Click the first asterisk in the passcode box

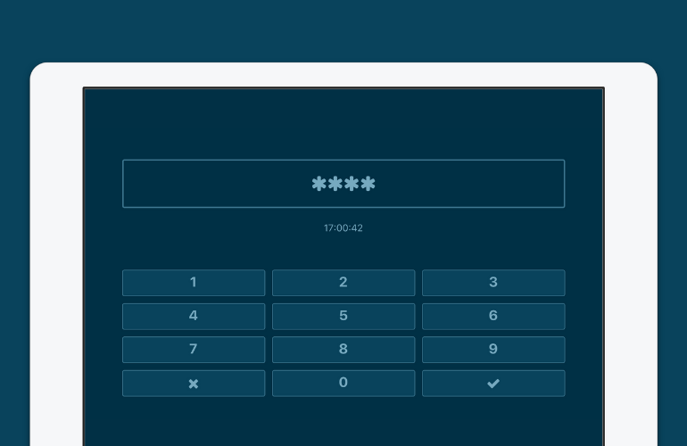point(319,184)
